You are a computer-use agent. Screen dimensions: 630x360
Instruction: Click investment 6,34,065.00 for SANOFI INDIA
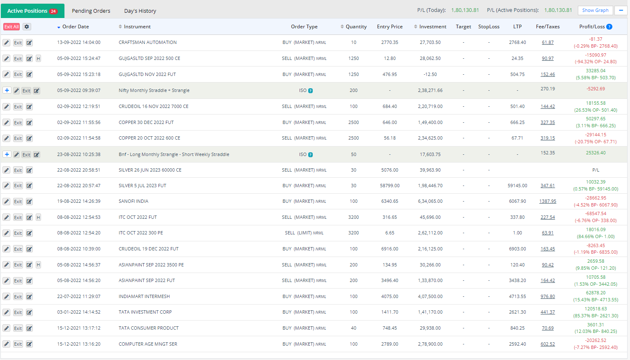point(430,201)
